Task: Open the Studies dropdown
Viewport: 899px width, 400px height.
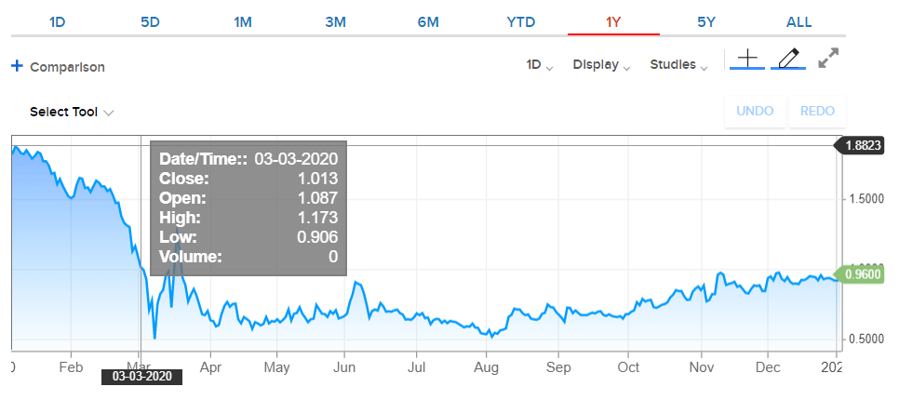Action: pyautogui.click(x=678, y=65)
